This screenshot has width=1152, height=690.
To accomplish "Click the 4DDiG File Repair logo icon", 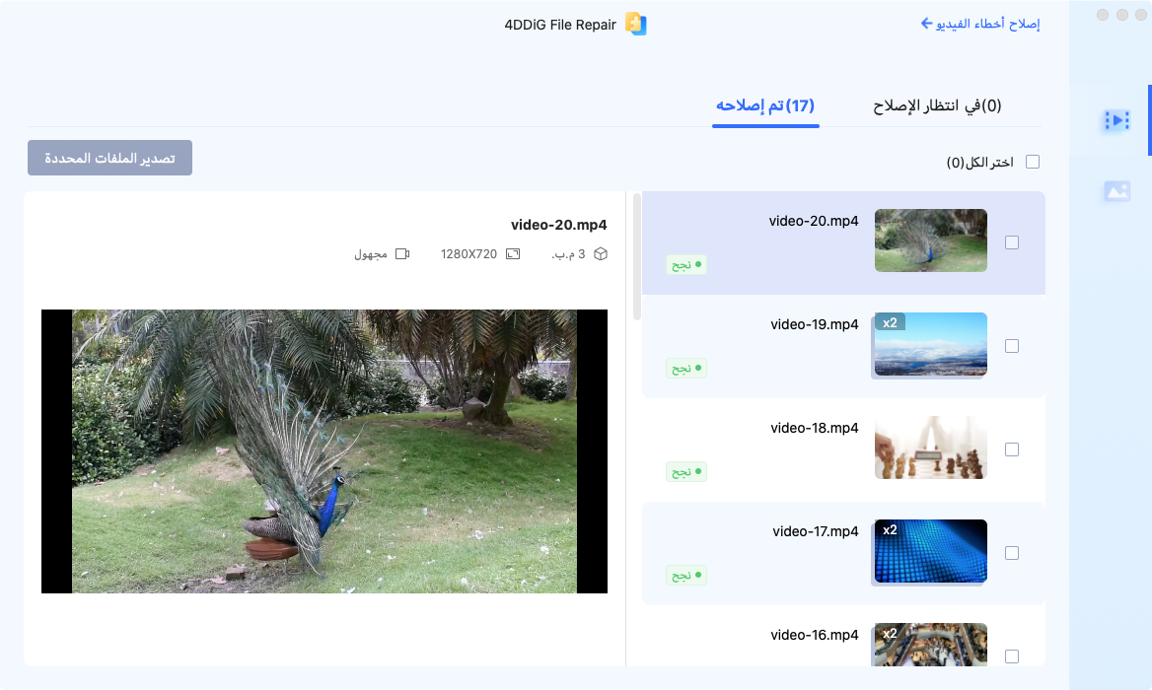I will point(635,24).
